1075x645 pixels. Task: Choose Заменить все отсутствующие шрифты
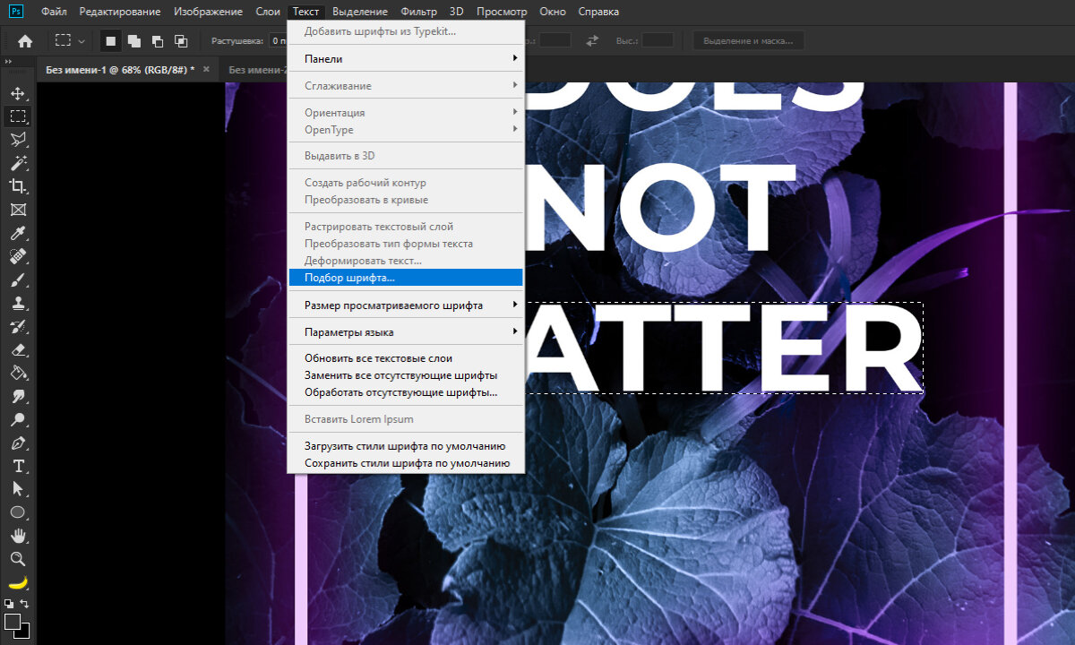coord(406,375)
